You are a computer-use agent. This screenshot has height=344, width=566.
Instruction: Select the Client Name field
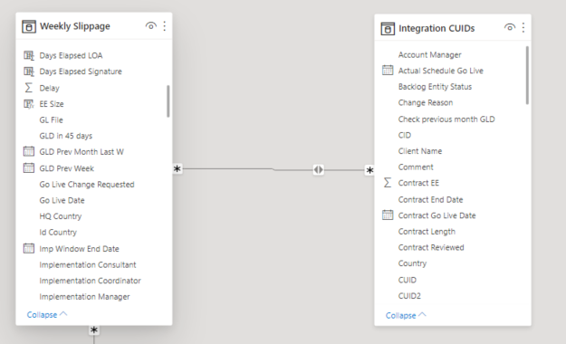pos(420,151)
